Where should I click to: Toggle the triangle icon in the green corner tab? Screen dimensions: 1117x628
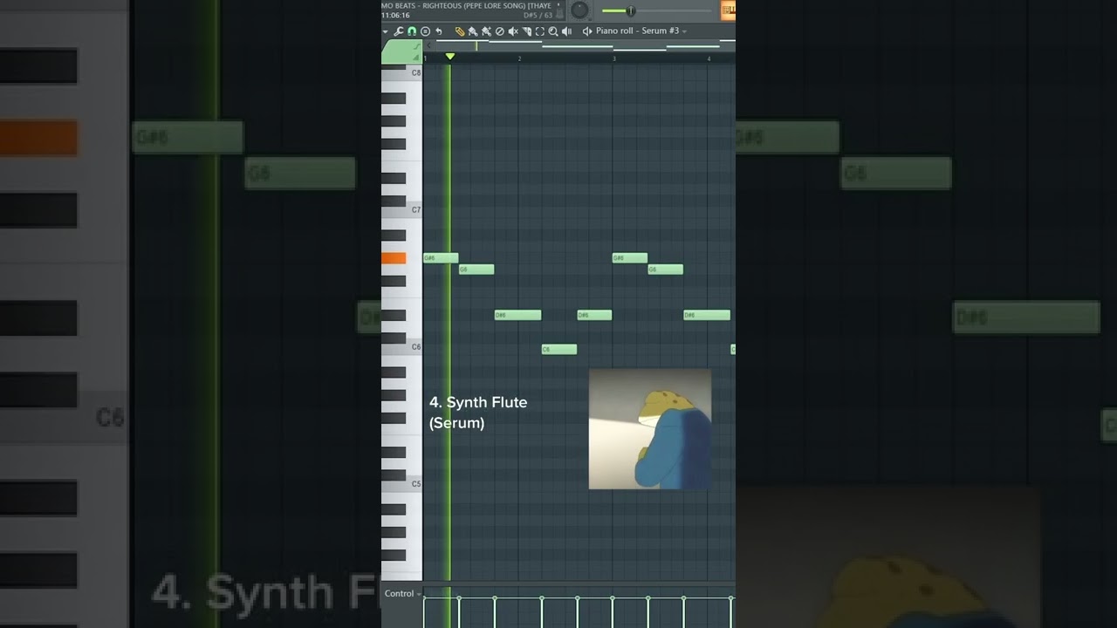(416, 58)
